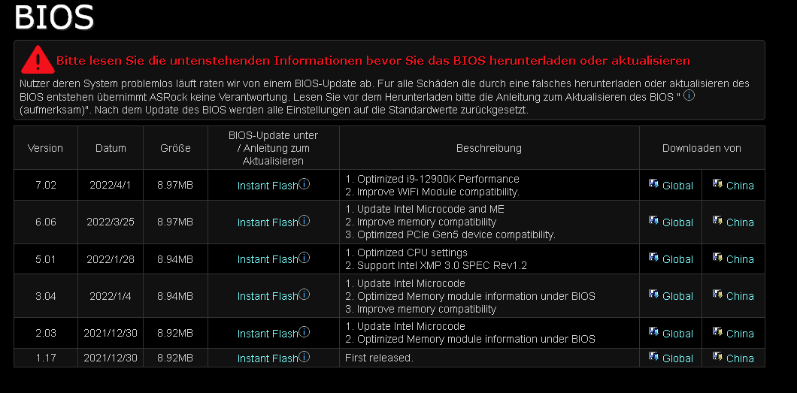Image resolution: width=797 pixels, height=393 pixels.
Task: Click the red warning triangle icon
Action: (x=38, y=60)
